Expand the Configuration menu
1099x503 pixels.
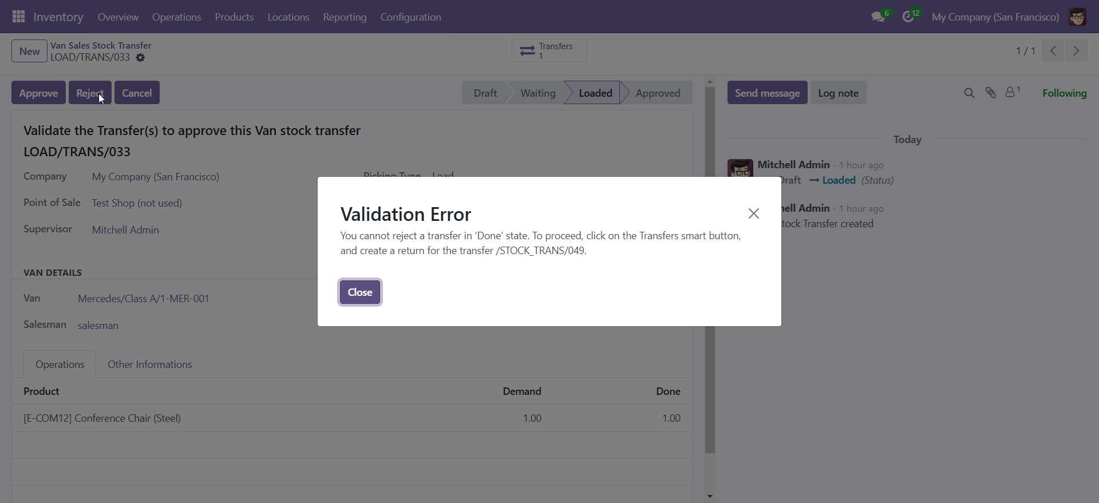tap(410, 17)
